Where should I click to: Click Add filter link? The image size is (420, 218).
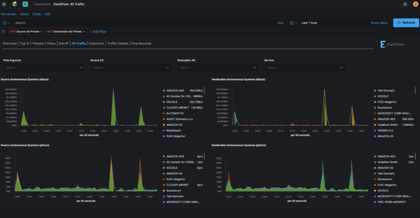98,31
